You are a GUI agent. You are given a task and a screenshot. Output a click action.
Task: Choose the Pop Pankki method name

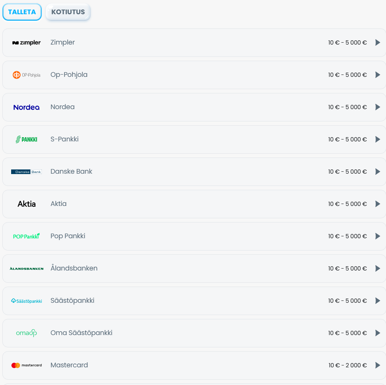[x=68, y=236]
